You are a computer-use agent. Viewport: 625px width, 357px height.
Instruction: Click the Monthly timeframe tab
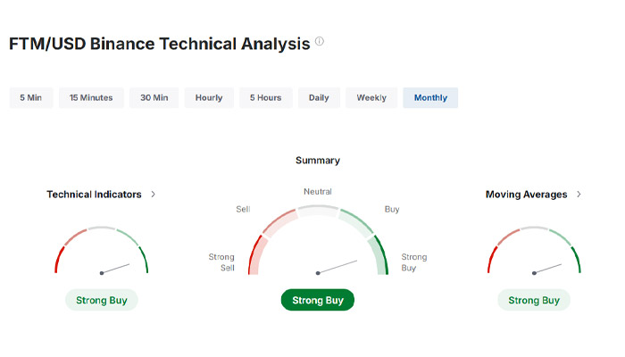[430, 97]
